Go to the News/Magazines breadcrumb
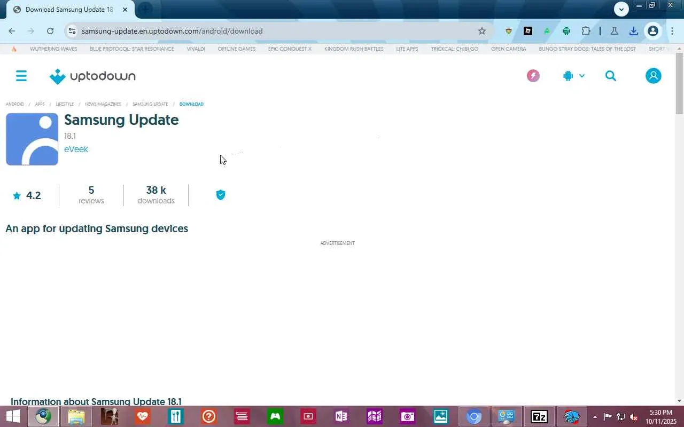The image size is (684, 427). click(103, 104)
